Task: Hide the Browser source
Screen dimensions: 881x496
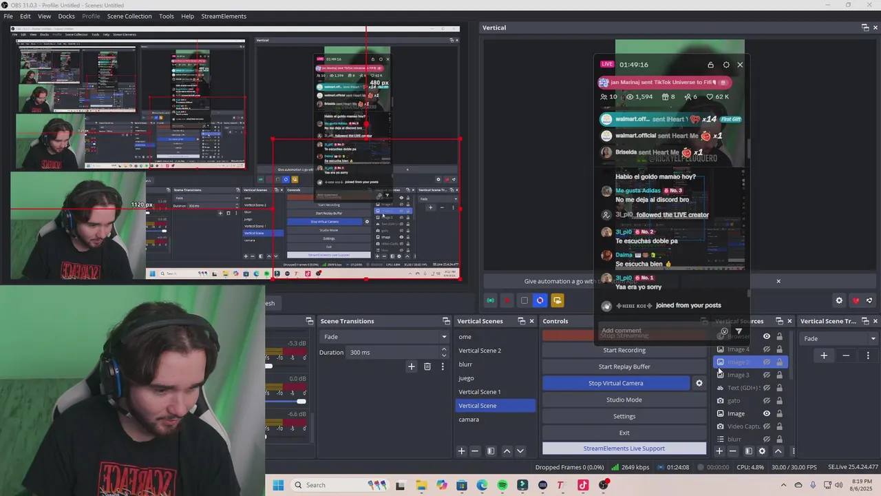Action: click(x=766, y=336)
